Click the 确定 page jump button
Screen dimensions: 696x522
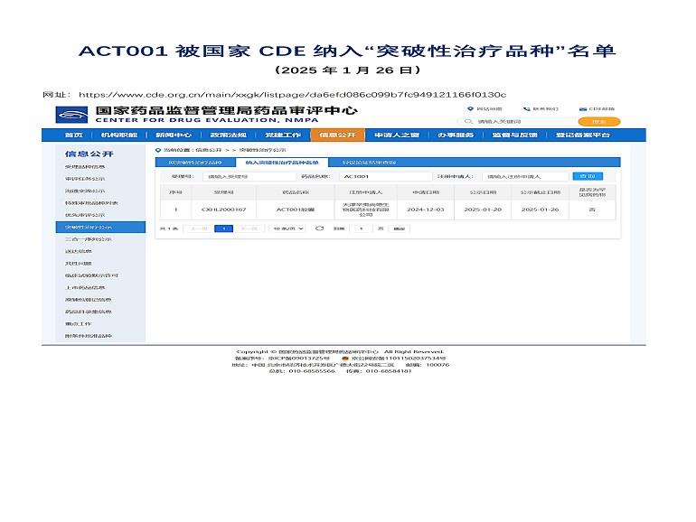[x=399, y=228]
